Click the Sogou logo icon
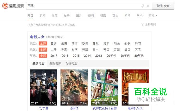This screenshot has height=111, width=180. (x=5, y=6)
